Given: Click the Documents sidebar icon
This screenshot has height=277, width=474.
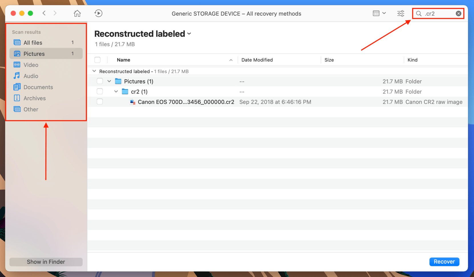Looking at the screenshot, I should point(17,87).
